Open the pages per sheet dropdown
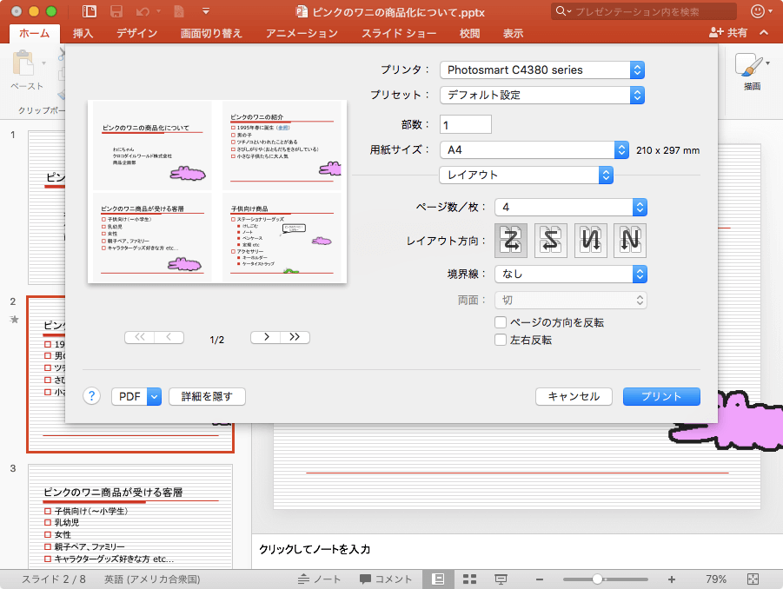Screen dimensions: 783x589 pyautogui.click(x=571, y=207)
